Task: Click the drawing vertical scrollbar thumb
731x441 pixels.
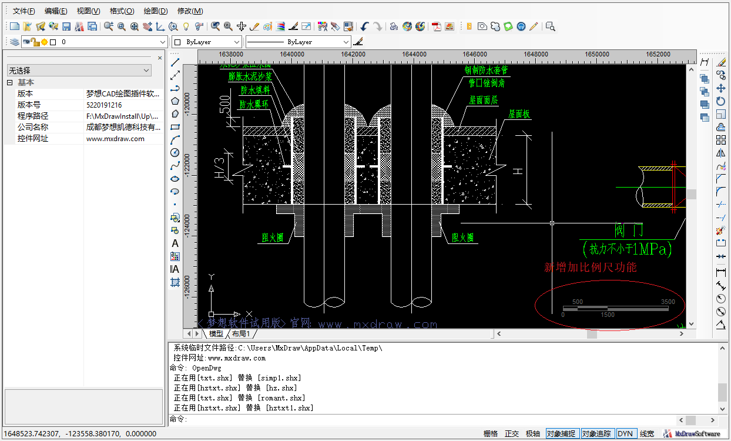Action: 692,194
